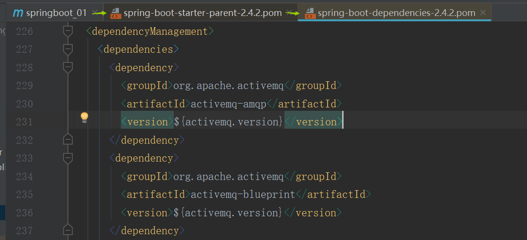
Task: Click the fold end marker on line 232
Action: tap(68, 139)
